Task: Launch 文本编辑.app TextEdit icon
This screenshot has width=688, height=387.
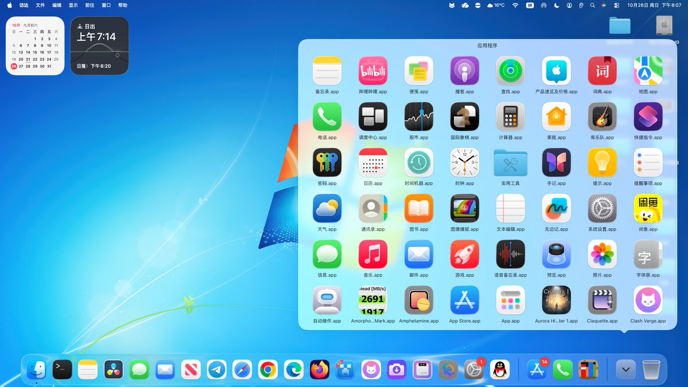Action: click(510, 208)
